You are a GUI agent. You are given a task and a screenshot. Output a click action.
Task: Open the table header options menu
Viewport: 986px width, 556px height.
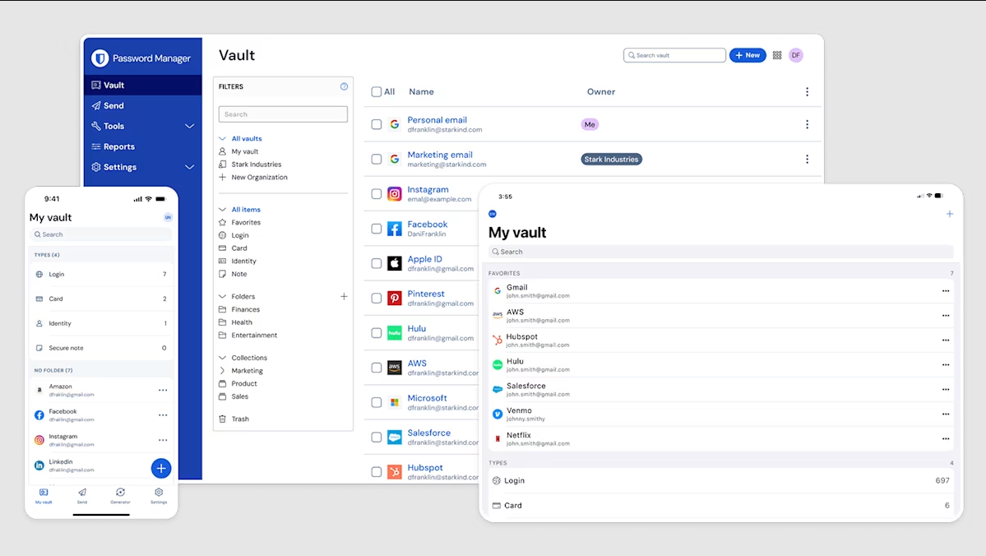pyautogui.click(x=808, y=92)
